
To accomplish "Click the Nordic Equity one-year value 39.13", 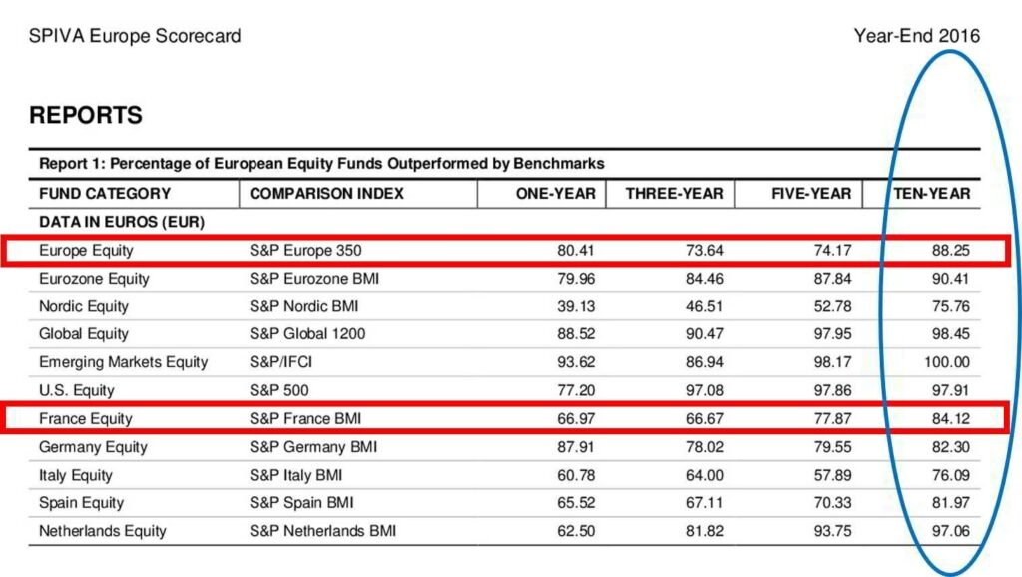I will tap(576, 306).
